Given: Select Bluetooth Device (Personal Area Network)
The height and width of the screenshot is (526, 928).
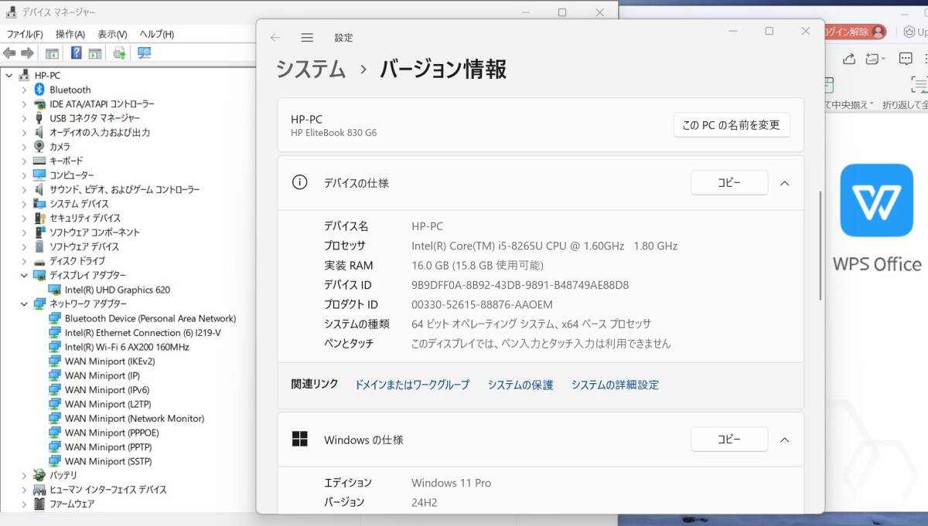Looking at the screenshot, I should click(150, 318).
